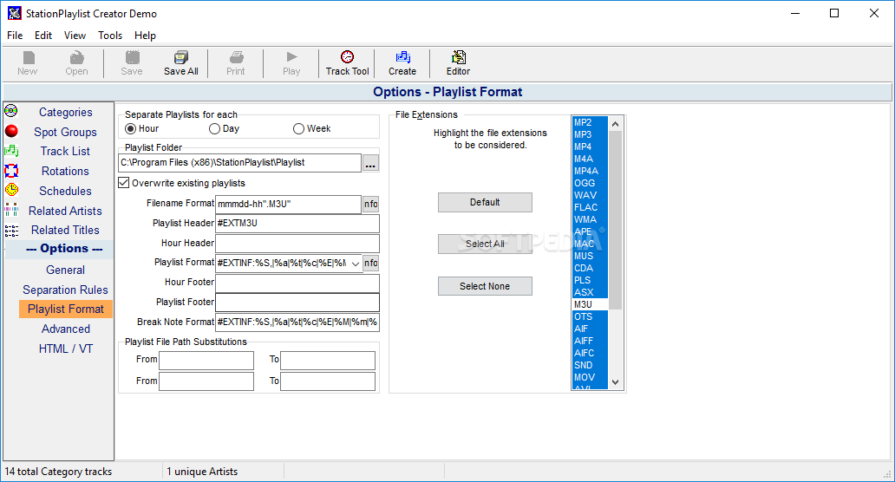Image resolution: width=895 pixels, height=482 pixels.
Task: Open the Track Tool
Action: point(347,62)
